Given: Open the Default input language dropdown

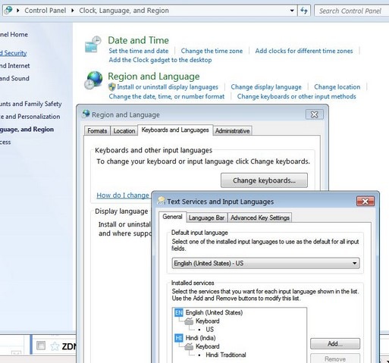Looking at the screenshot, I should pos(265,263).
